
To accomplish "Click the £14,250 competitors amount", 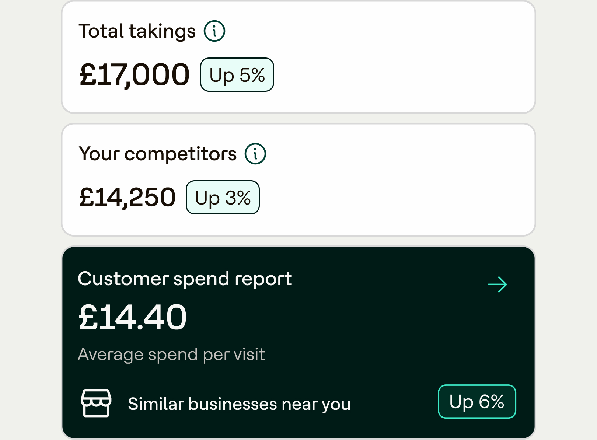I will click(128, 198).
